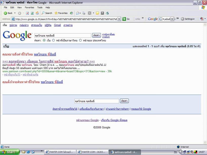Open the File menu
The width and height of the screenshot is (207, 155).
coord(6,8)
